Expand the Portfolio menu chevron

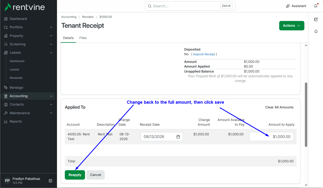pos(51,27)
